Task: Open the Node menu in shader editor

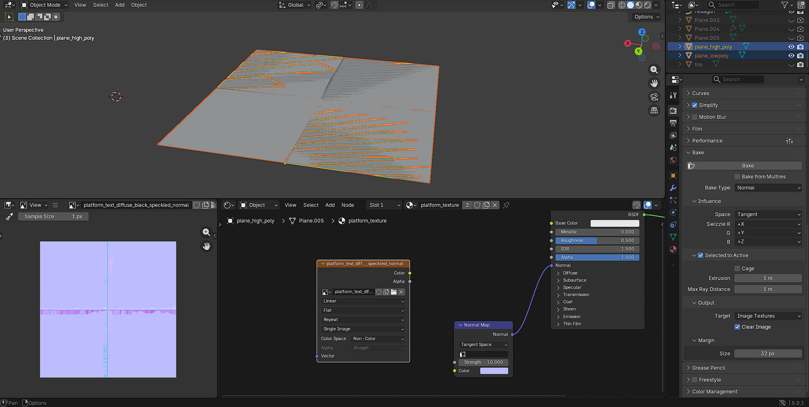Action: tap(348, 205)
